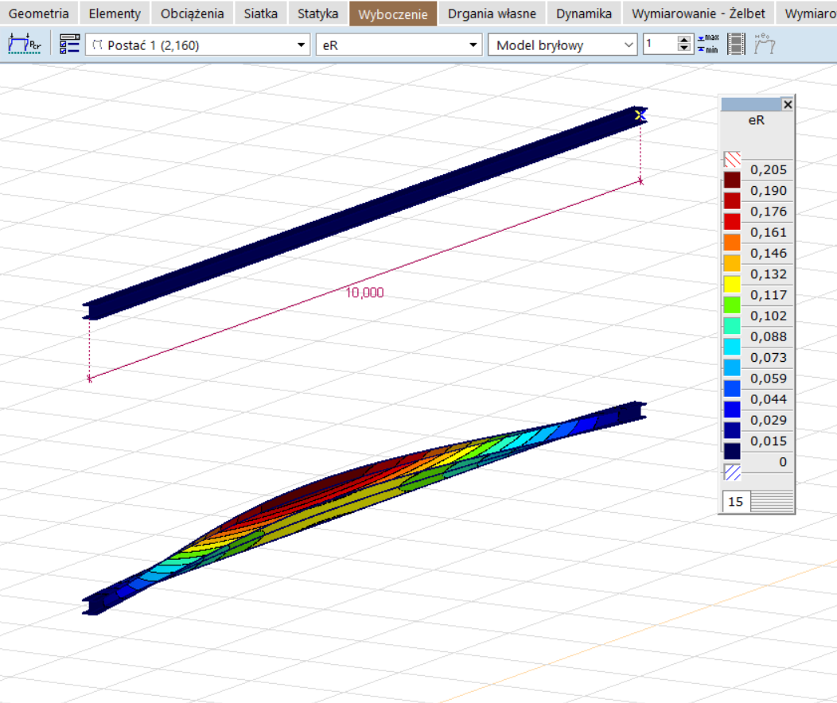Click the striped column display icon

tap(736, 45)
